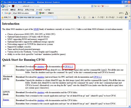Refresh the page with the green arrows icon
The image size is (131, 108).
point(95,6)
